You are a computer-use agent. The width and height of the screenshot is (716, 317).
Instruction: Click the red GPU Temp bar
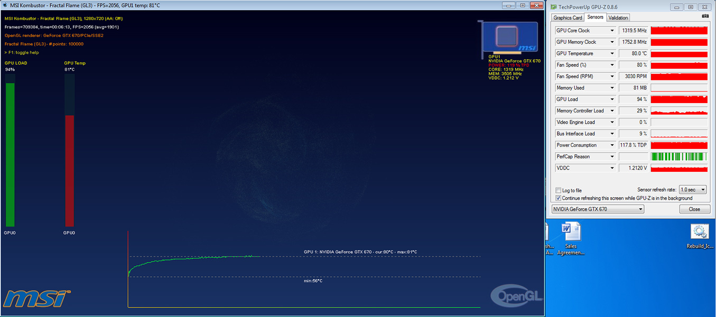[69, 171]
